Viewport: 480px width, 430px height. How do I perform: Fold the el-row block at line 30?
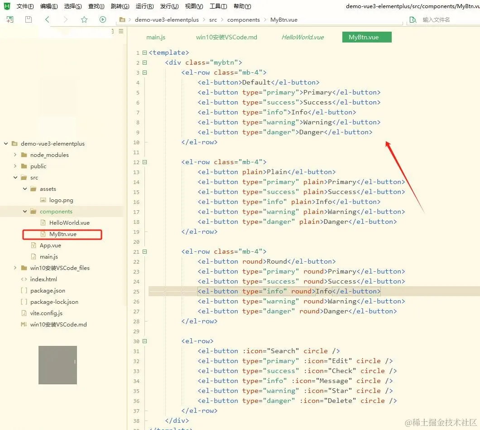tap(145, 341)
